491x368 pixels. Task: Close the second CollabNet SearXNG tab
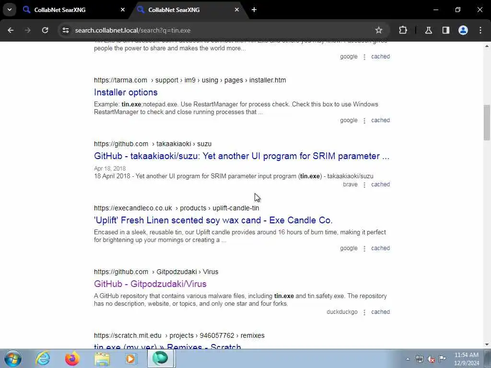(237, 10)
